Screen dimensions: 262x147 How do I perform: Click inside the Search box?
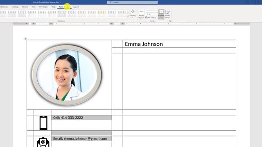(132, 2)
